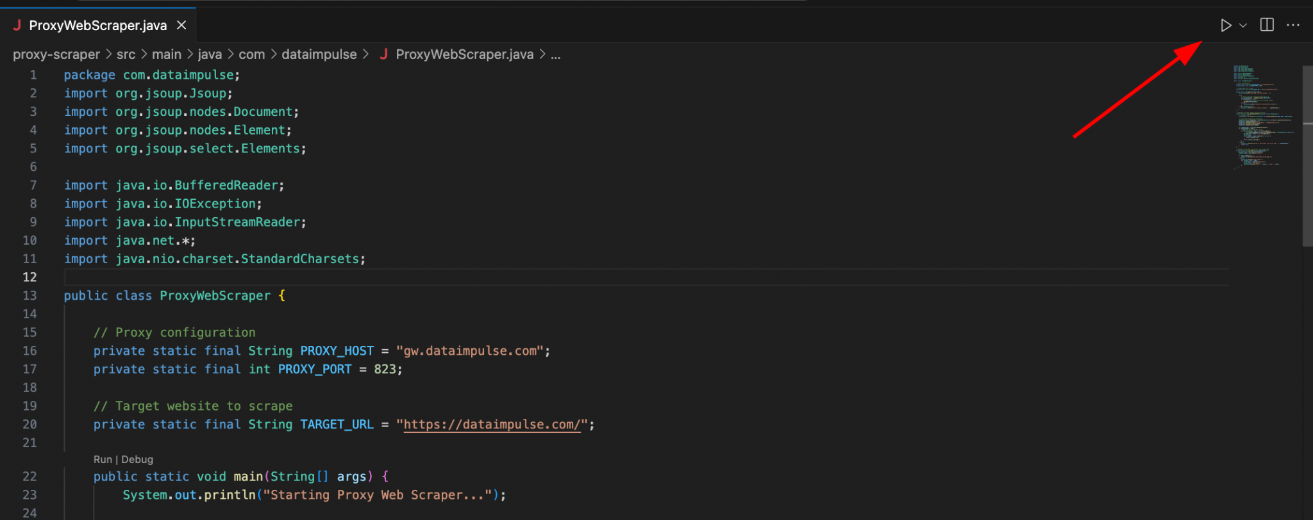This screenshot has height=520, width=1313.
Task: Click the ProxyWebScraper class name
Action: coord(215,296)
